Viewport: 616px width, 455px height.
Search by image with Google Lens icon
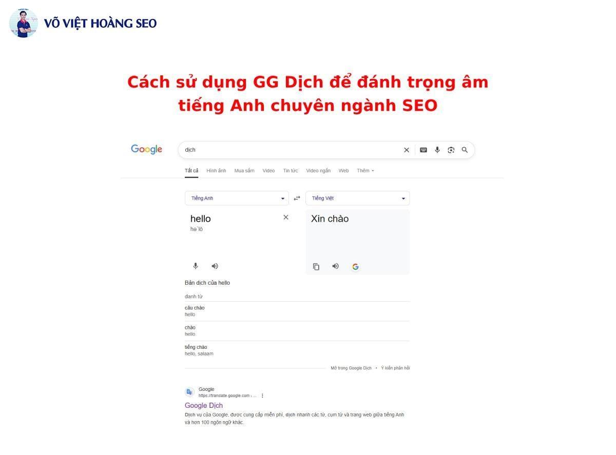(x=451, y=150)
